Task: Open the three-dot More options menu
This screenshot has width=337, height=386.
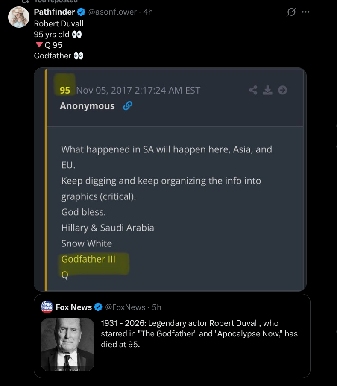Action: [x=305, y=12]
